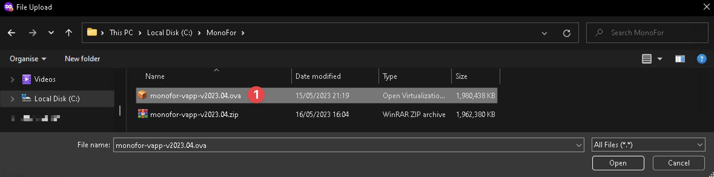Expand the view options dropdown arrow
The width and height of the screenshot is (714, 177).
(x=660, y=59)
